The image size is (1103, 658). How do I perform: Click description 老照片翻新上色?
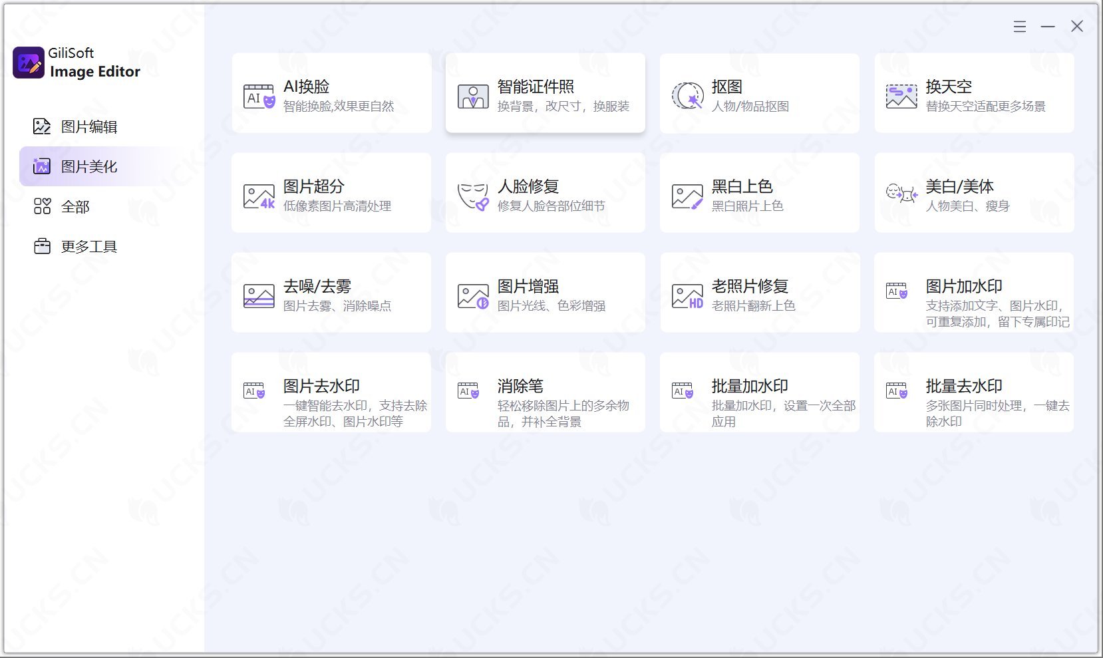[754, 306]
